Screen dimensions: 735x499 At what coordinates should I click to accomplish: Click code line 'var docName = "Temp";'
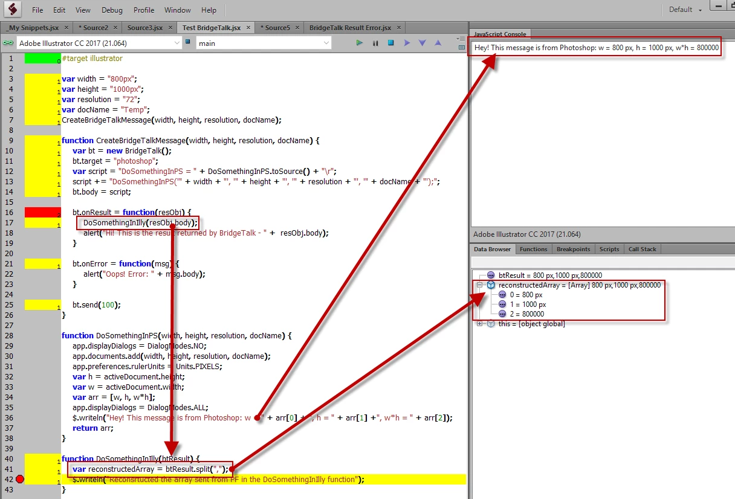(101, 109)
